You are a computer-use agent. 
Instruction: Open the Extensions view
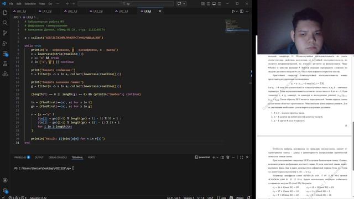click(5, 54)
